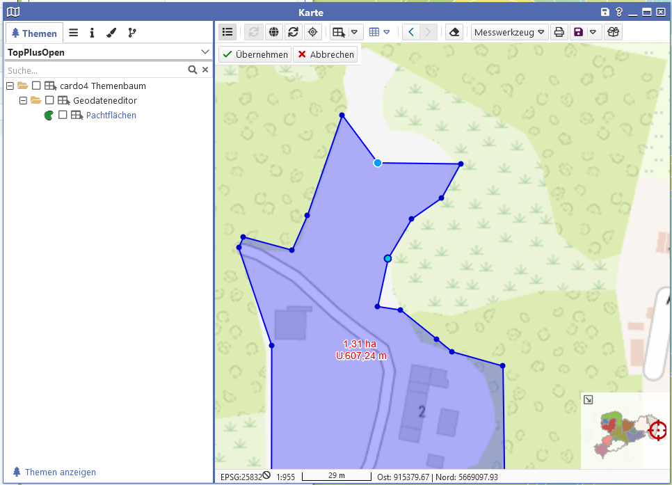This screenshot has height=485, width=672.
Task: Open help via title bar question mark
Action: [619, 12]
